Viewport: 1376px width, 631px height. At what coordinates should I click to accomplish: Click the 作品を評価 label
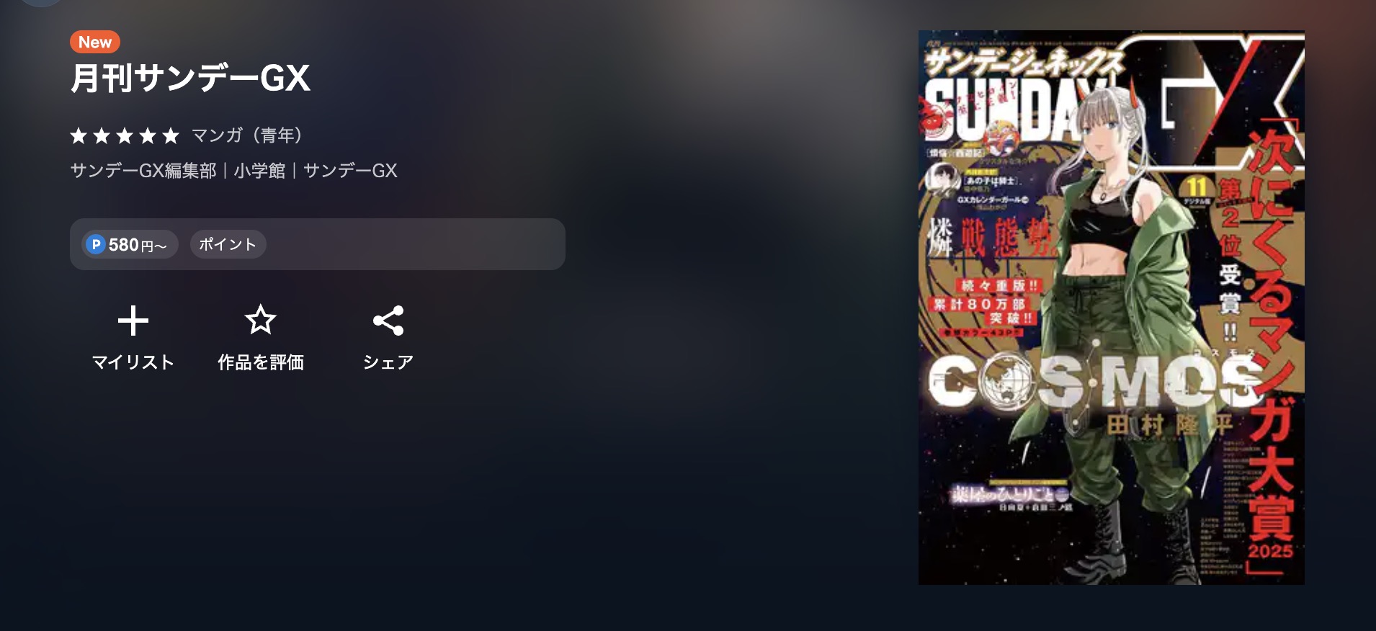pos(261,362)
